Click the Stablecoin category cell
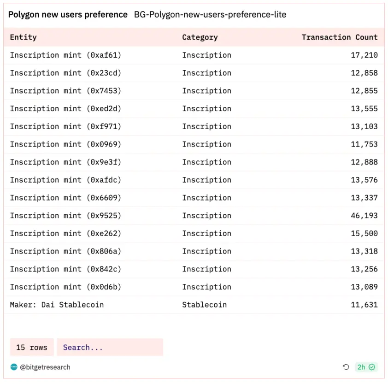This screenshot has height=384, width=388. (x=204, y=305)
